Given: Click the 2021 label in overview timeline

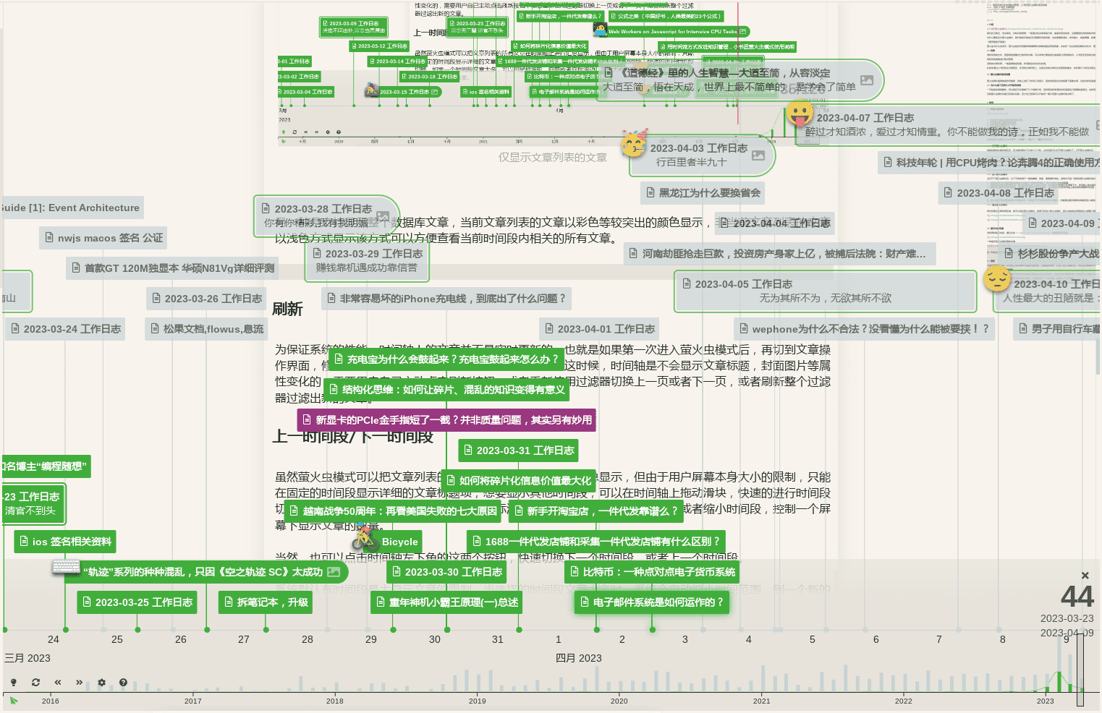Looking at the screenshot, I should pyautogui.click(x=762, y=701).
